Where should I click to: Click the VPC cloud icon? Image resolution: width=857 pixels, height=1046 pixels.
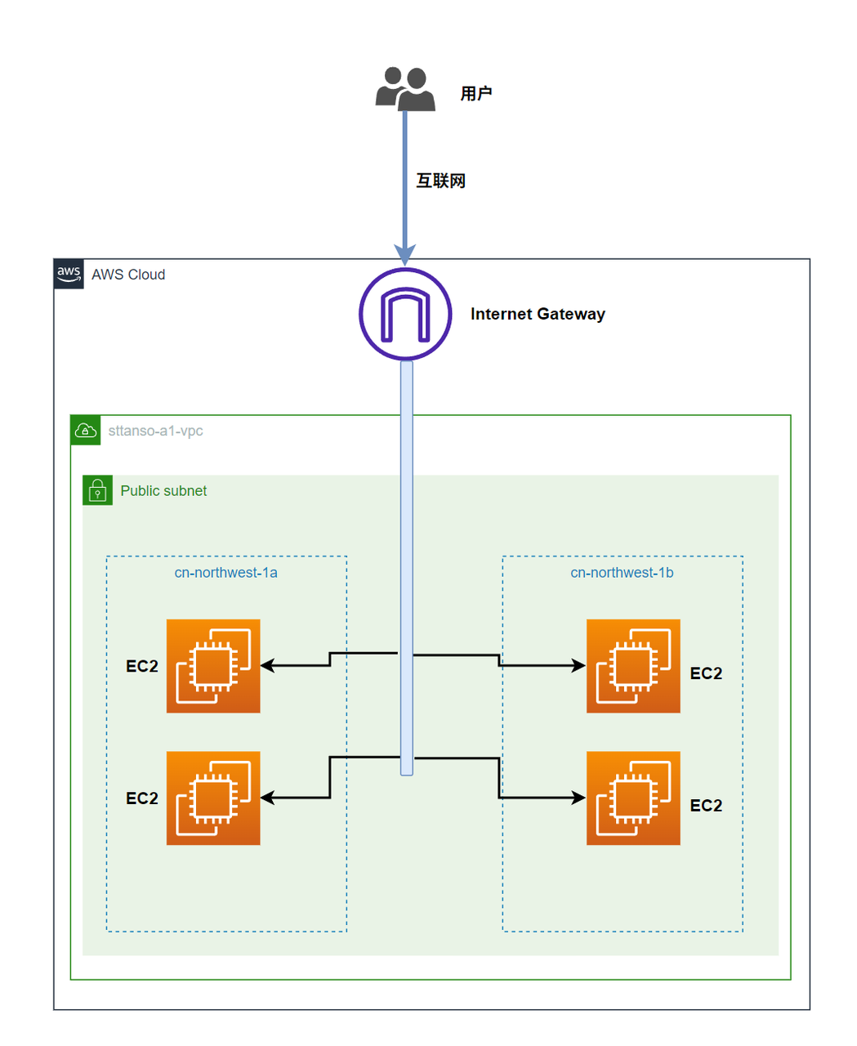(86, 431)
